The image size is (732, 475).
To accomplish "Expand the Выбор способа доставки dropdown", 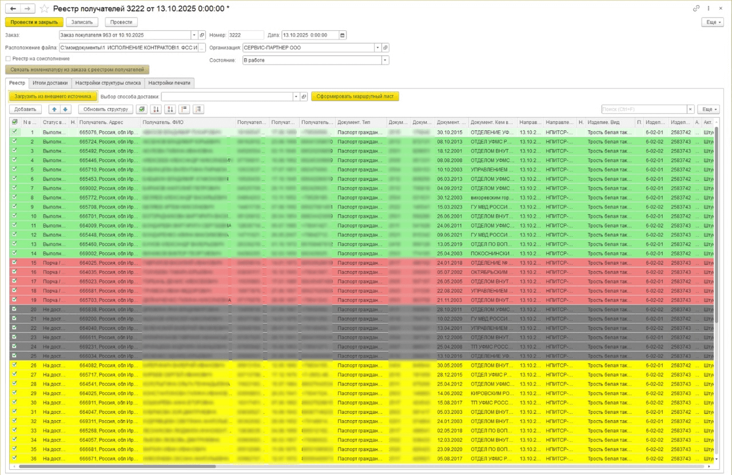I will coord(296,97).
